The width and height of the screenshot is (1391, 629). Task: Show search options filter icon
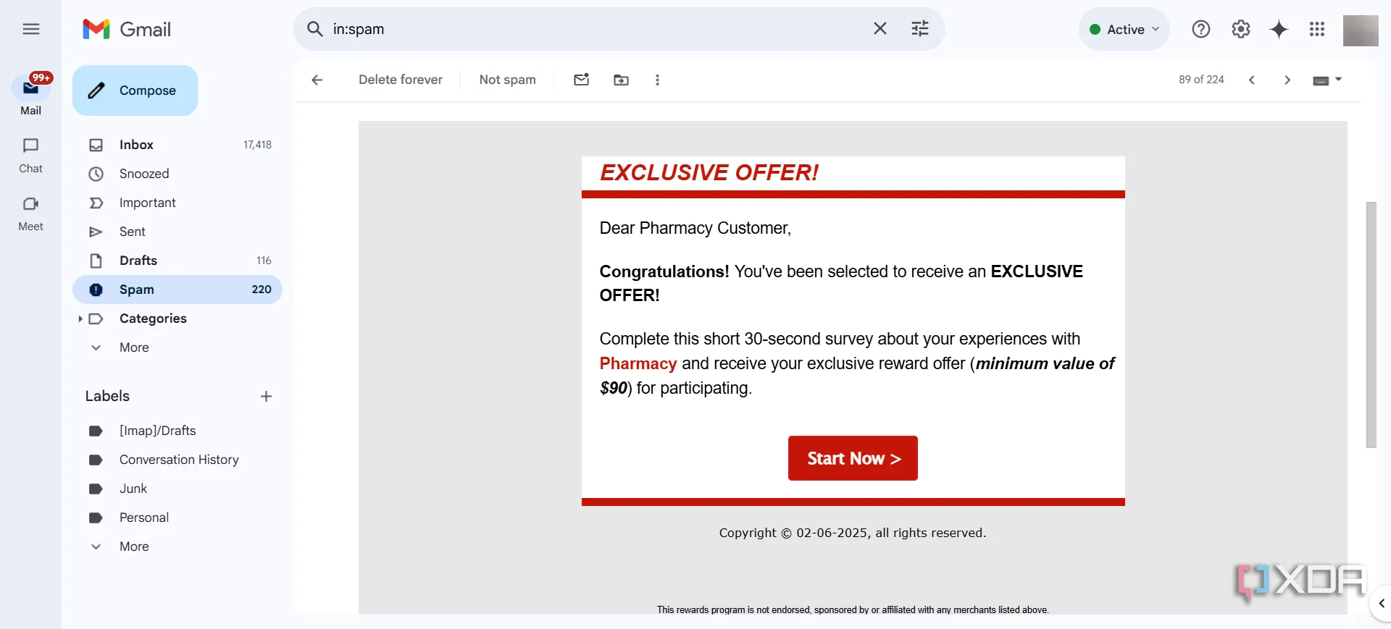tap(919, 29)
